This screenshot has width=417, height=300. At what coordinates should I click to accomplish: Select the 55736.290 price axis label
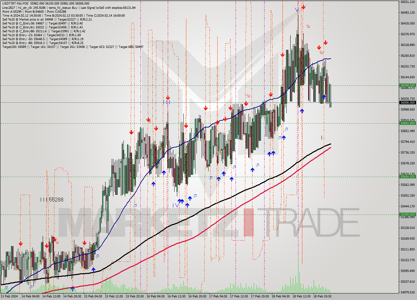(408, 152)
